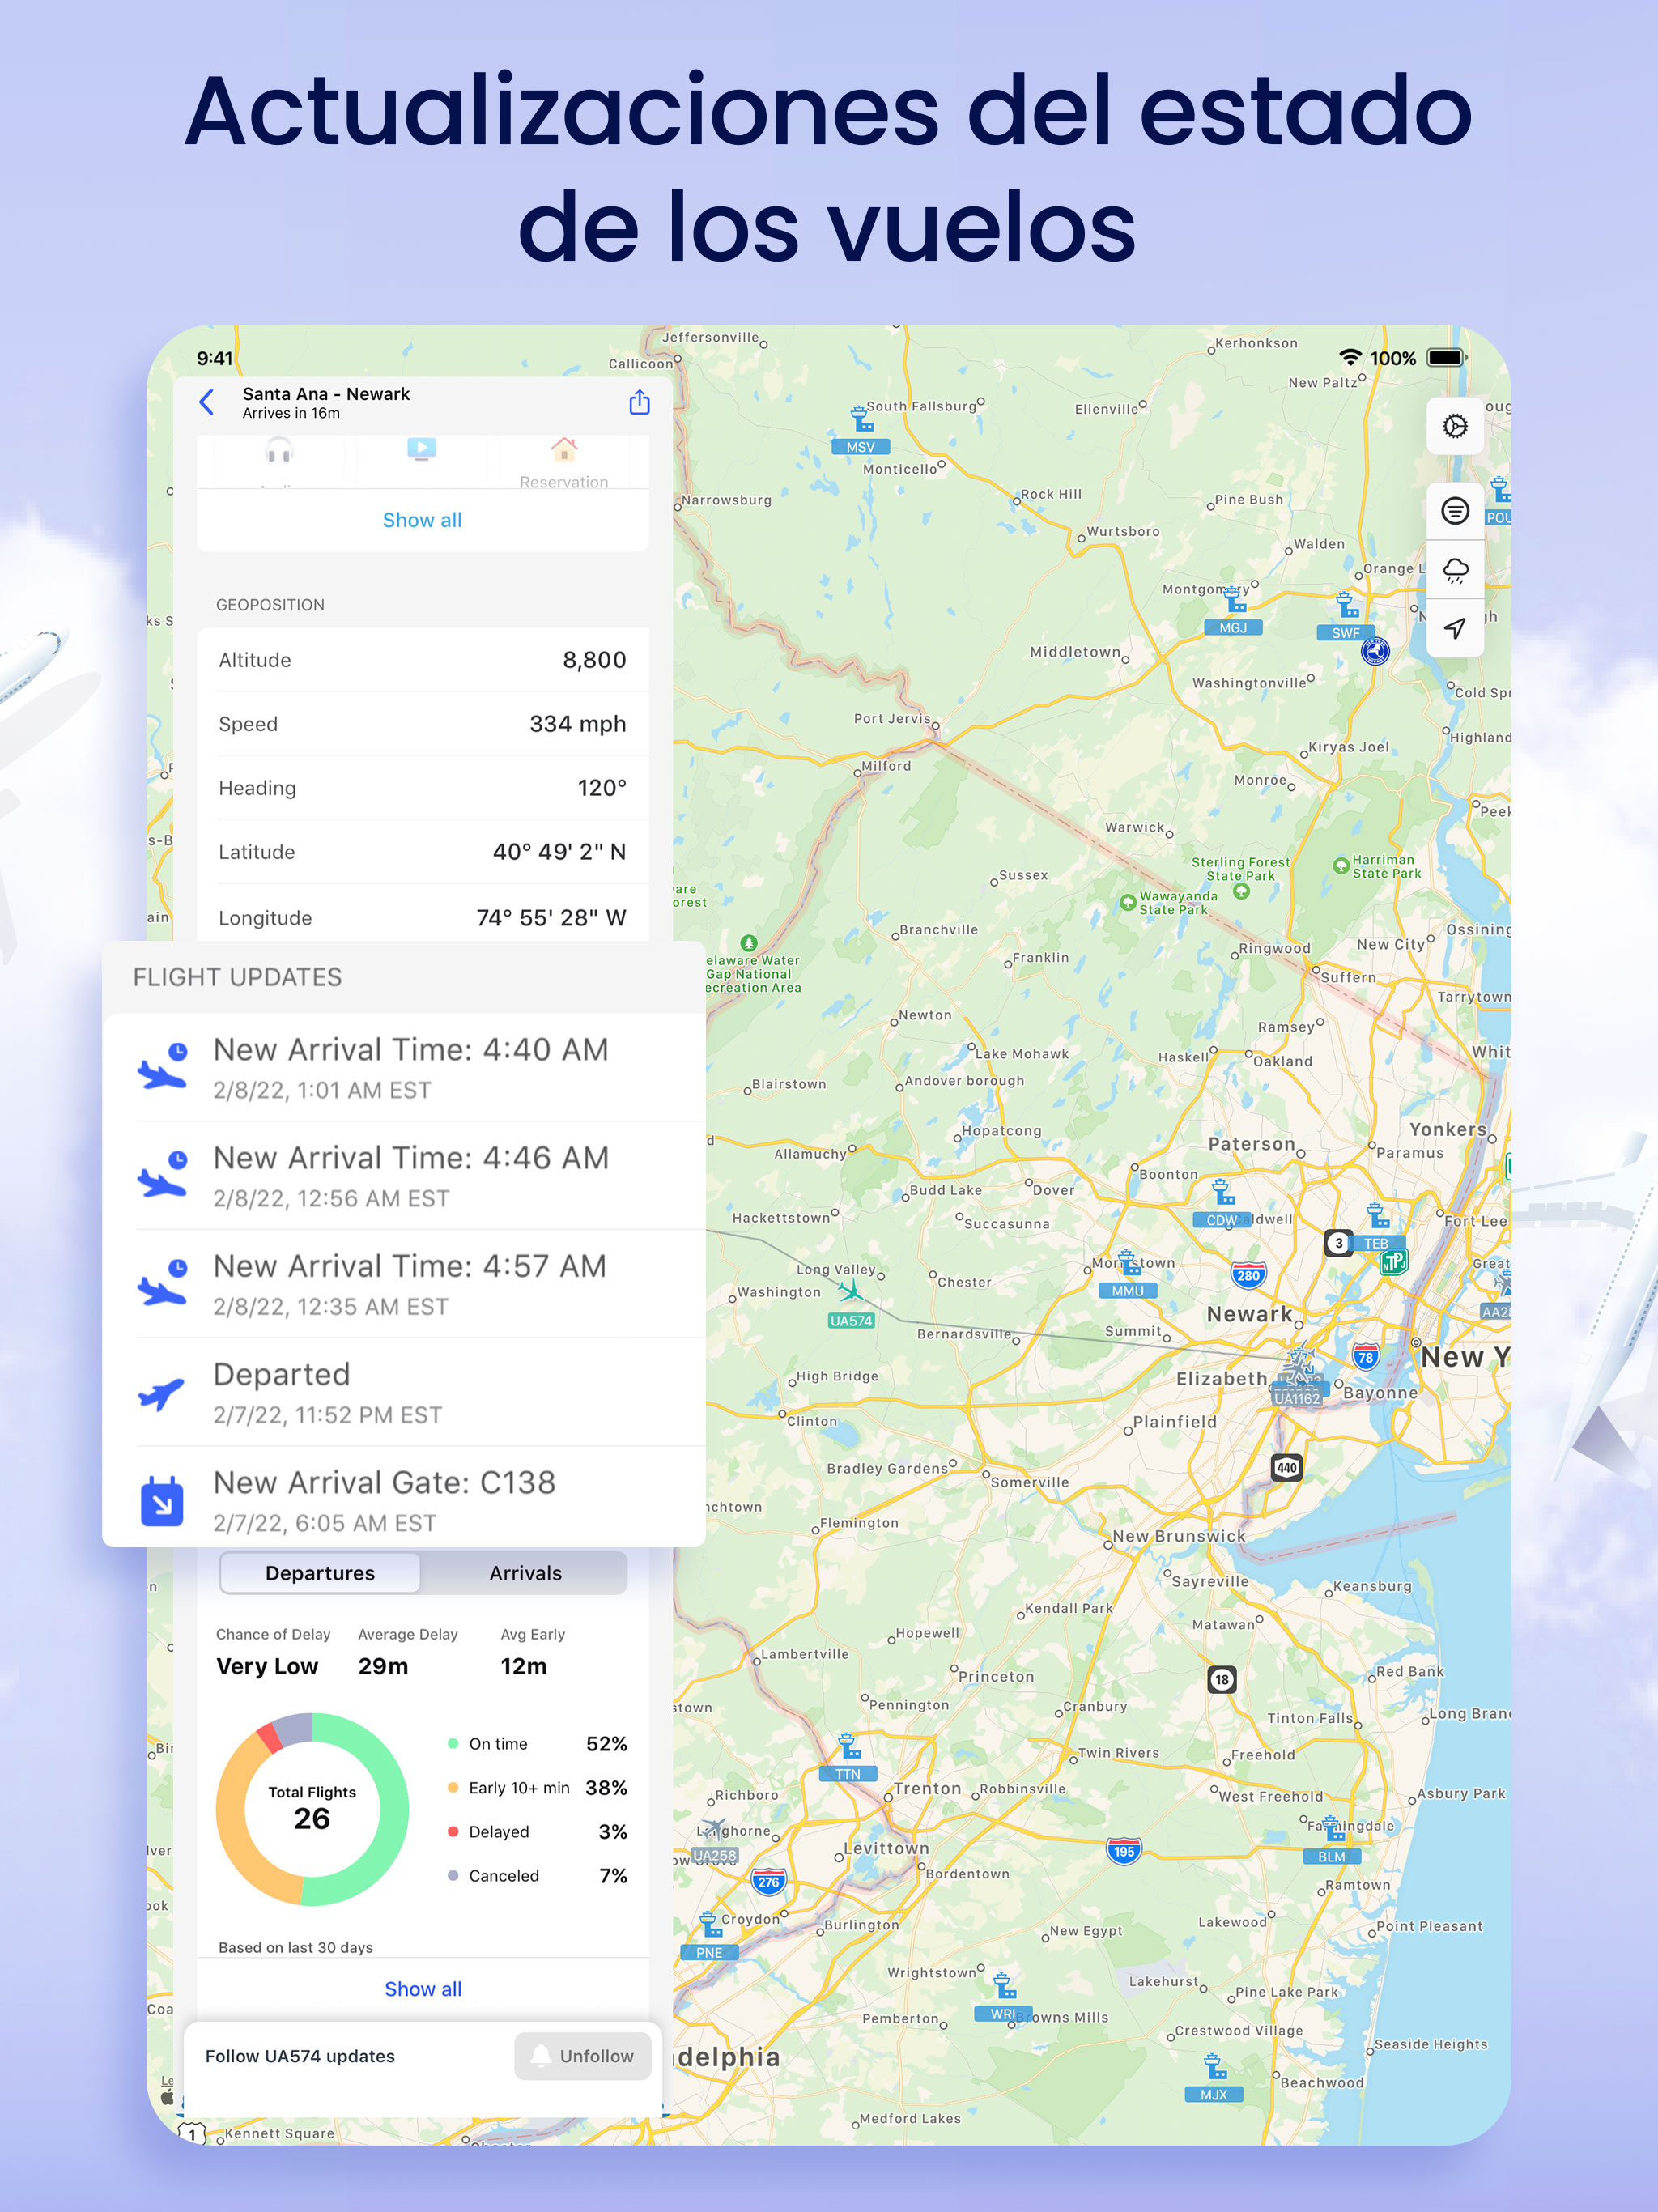The image size is (1658, 2212).
Task: Tap the Total Flights donut chart
Action: [312, 1809]
